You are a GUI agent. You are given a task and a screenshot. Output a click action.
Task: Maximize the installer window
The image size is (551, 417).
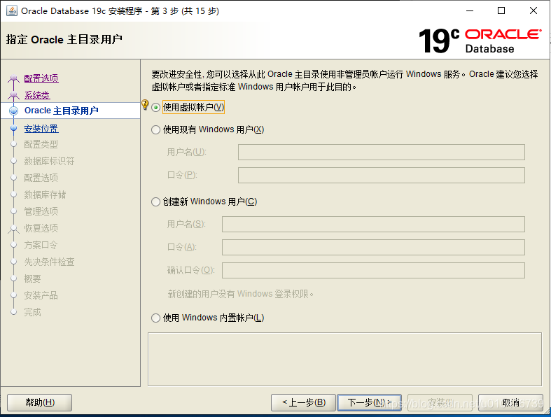coord(501,11)
